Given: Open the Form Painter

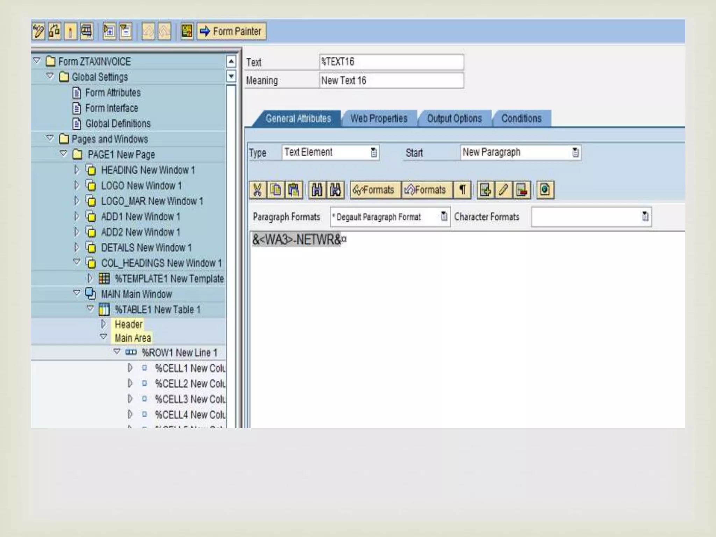Looking at the screenshot, I should [231, 31].
